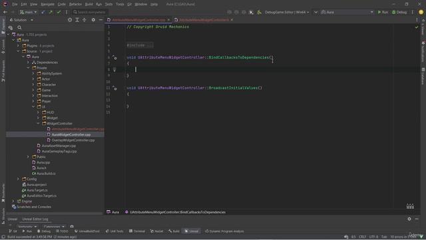Open the Build menu
The height and width of the screenshot is (240, 426).
[x=89, y=4]
